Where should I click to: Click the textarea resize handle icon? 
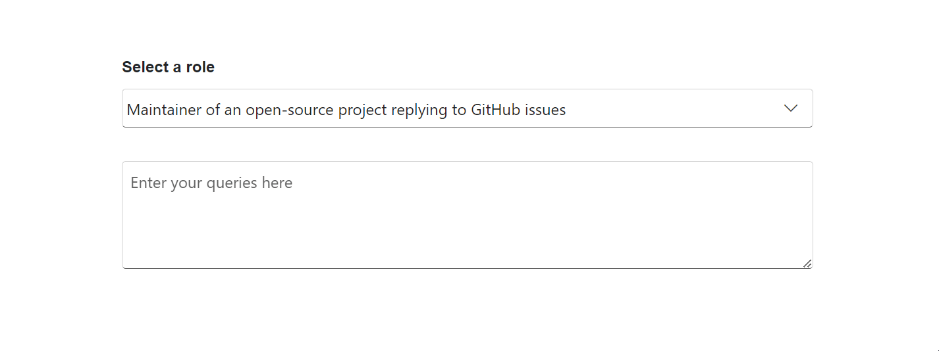807,263
